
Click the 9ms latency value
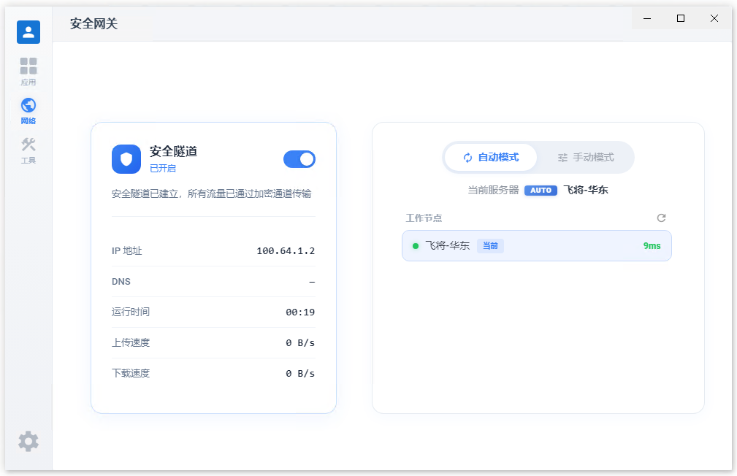pyautogui.click(x=652, y=246)
